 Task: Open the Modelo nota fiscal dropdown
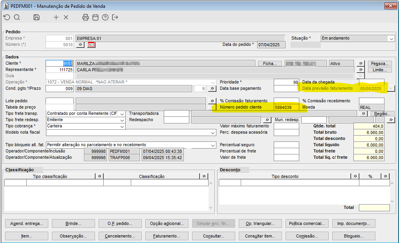[x=213, y=132]
